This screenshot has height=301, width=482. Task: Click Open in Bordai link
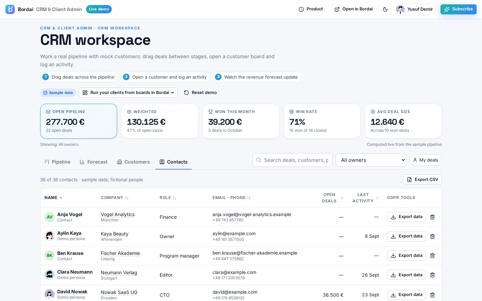(x=353, y=9)
